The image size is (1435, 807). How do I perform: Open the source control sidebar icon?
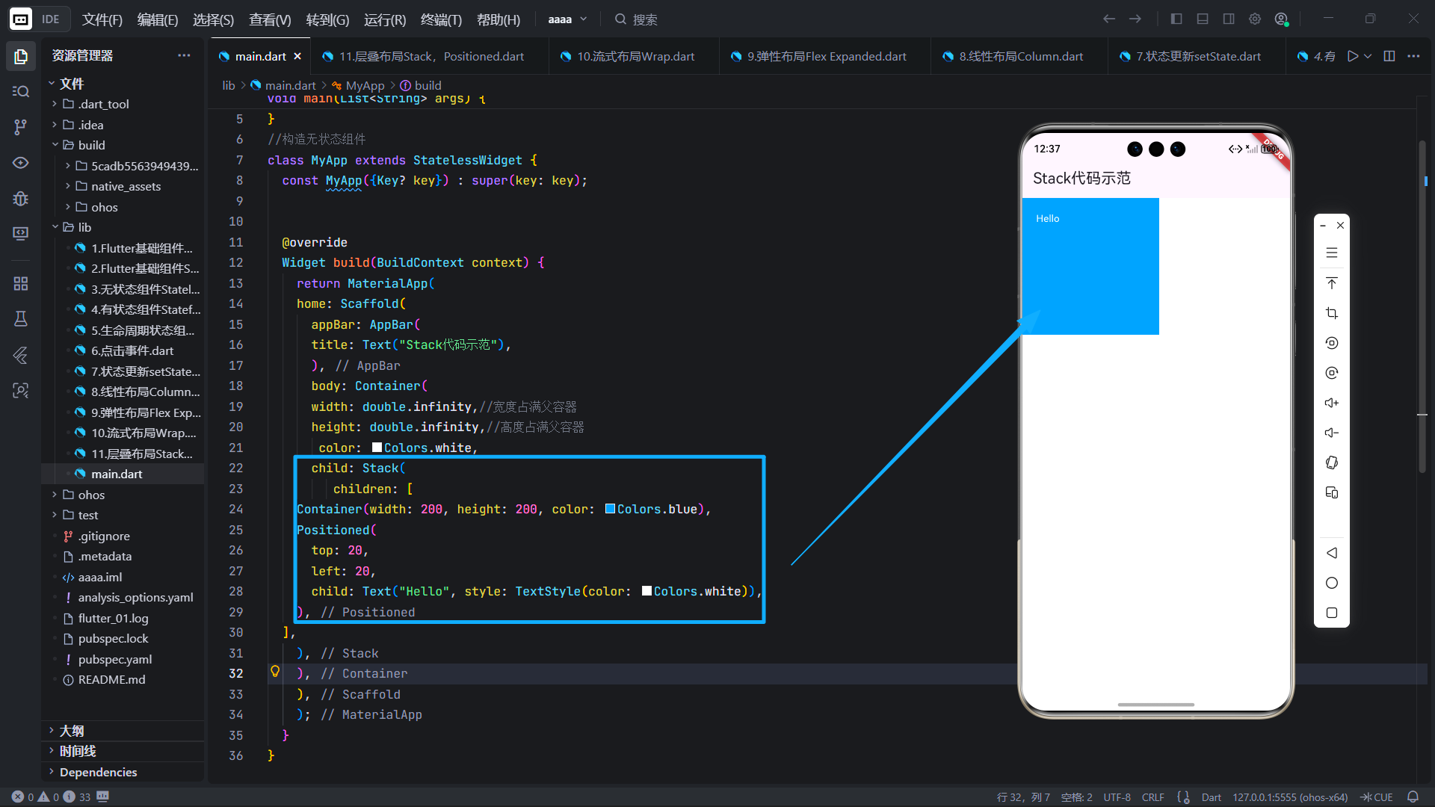(20, 127)
